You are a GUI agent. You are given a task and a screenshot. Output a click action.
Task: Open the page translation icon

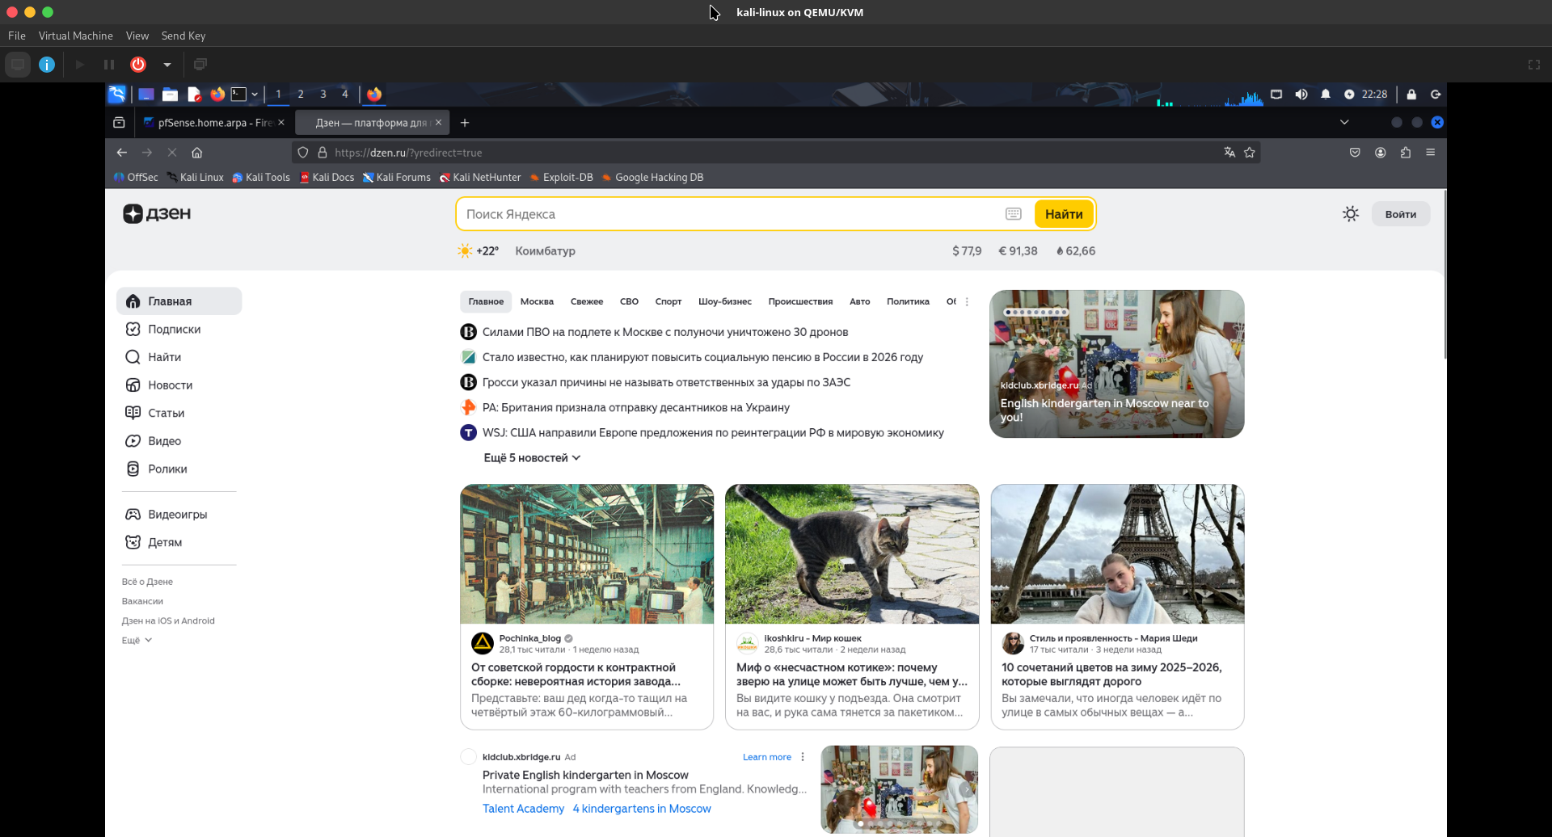1229,153
